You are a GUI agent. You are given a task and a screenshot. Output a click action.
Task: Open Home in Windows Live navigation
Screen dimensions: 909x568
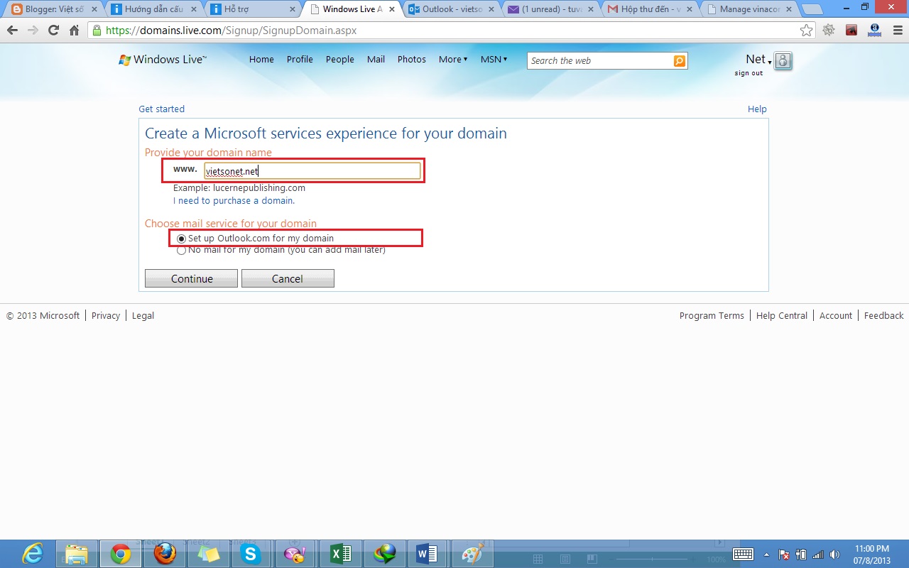tap(261, 60)
